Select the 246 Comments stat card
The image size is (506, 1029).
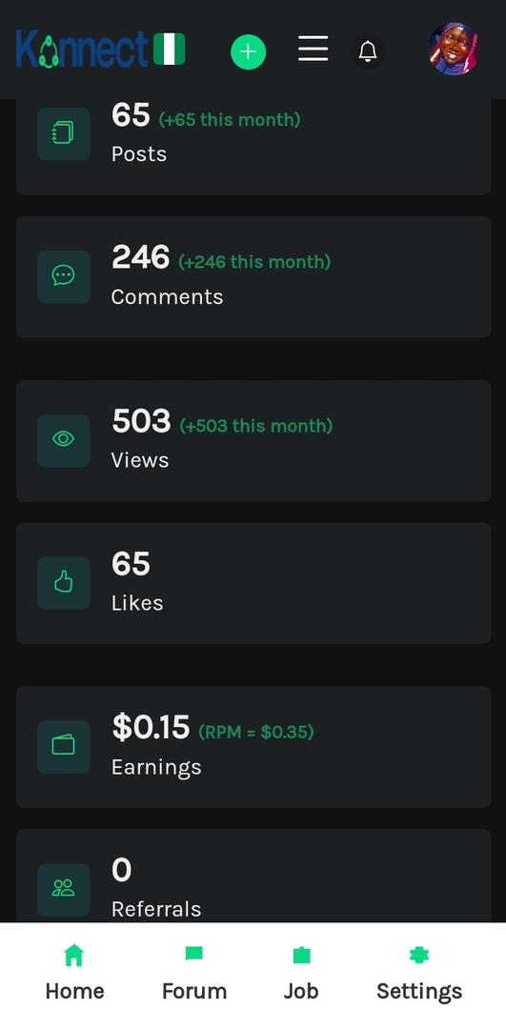253,277
